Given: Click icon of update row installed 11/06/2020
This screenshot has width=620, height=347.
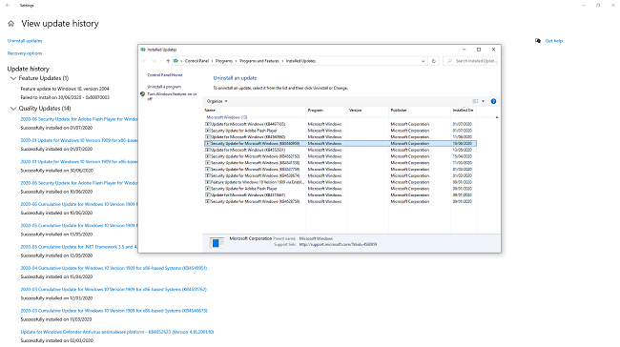Looking at the screenshot, I should point(207,136).
